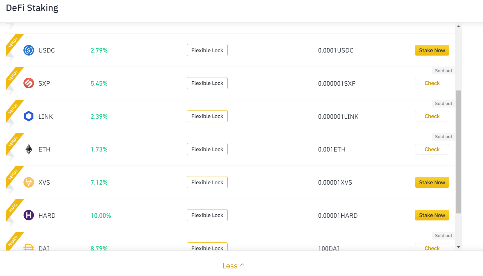
Task: Collapse the list with Less
Action: (x=233, y=266)
